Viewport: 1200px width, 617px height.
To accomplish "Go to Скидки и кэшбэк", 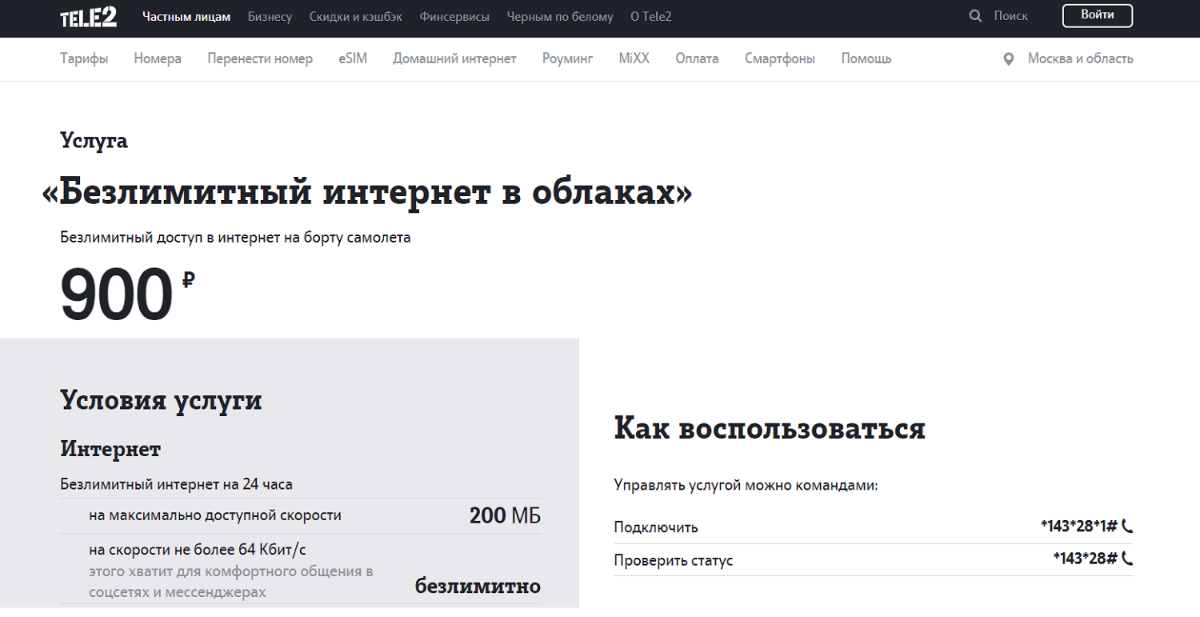I will pyautogui.click(x=356, y=17).
